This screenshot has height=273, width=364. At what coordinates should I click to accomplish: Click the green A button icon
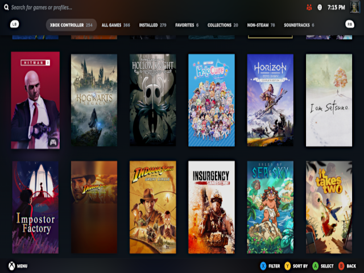(315, 266)
